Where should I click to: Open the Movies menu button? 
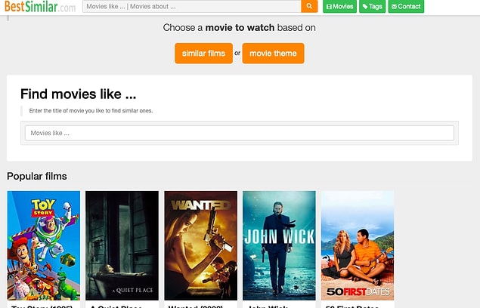[340, 7]
